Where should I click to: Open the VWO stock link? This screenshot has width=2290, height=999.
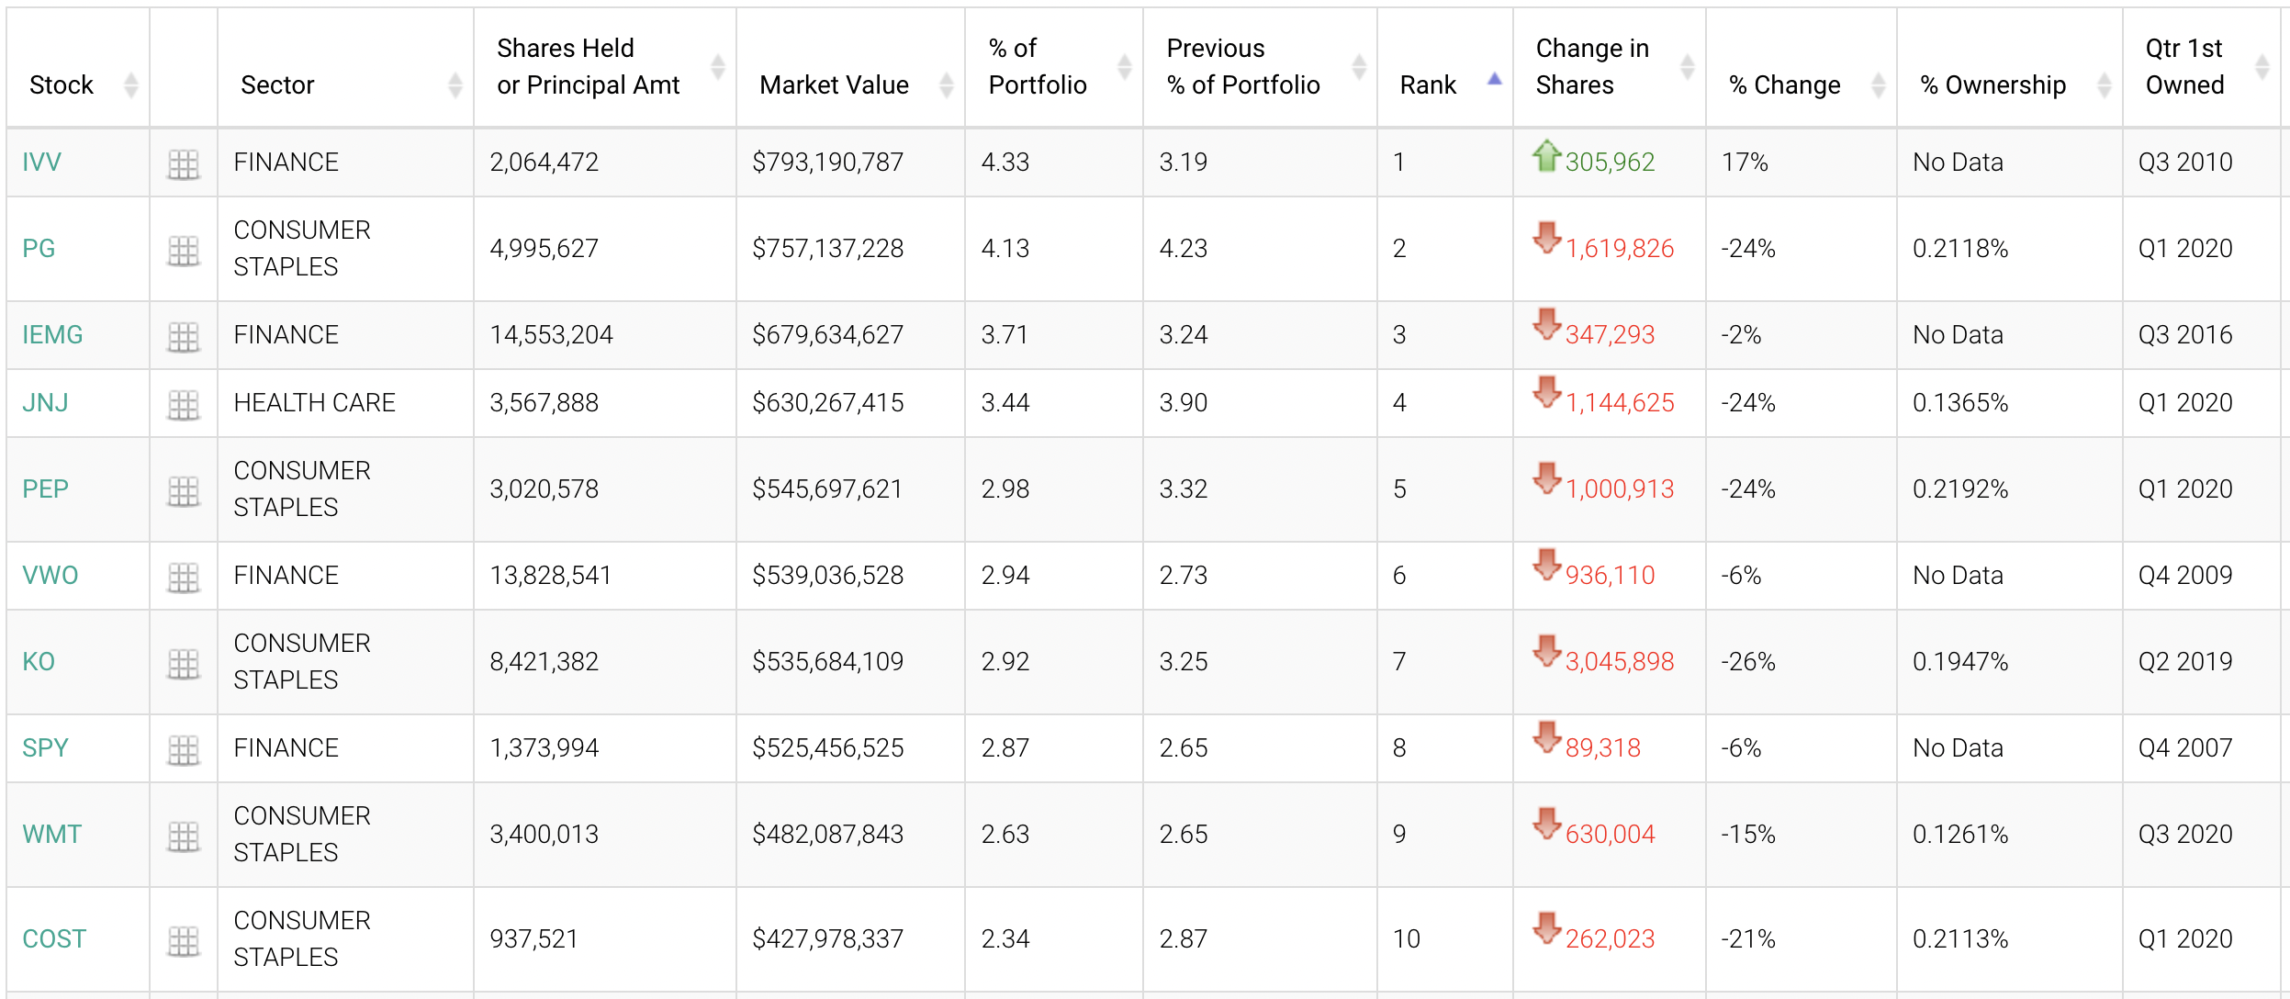coord(51,576)
